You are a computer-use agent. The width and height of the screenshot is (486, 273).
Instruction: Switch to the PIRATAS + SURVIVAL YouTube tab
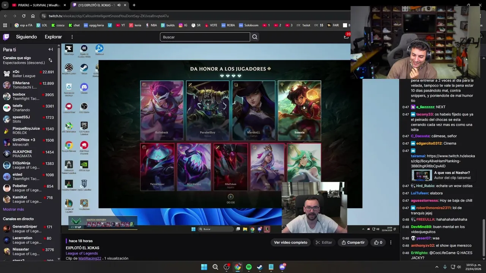click(x=36, y=5)
